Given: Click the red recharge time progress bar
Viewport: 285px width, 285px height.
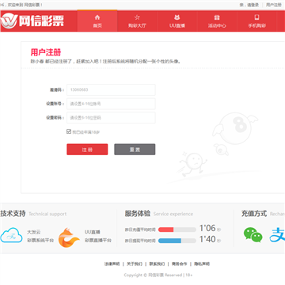Looking at the screenshot, I should [177, 230].
